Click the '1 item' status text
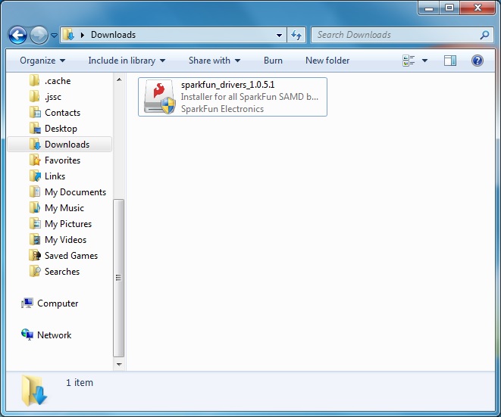Screen dimensions: 501x417 (80, 382)
